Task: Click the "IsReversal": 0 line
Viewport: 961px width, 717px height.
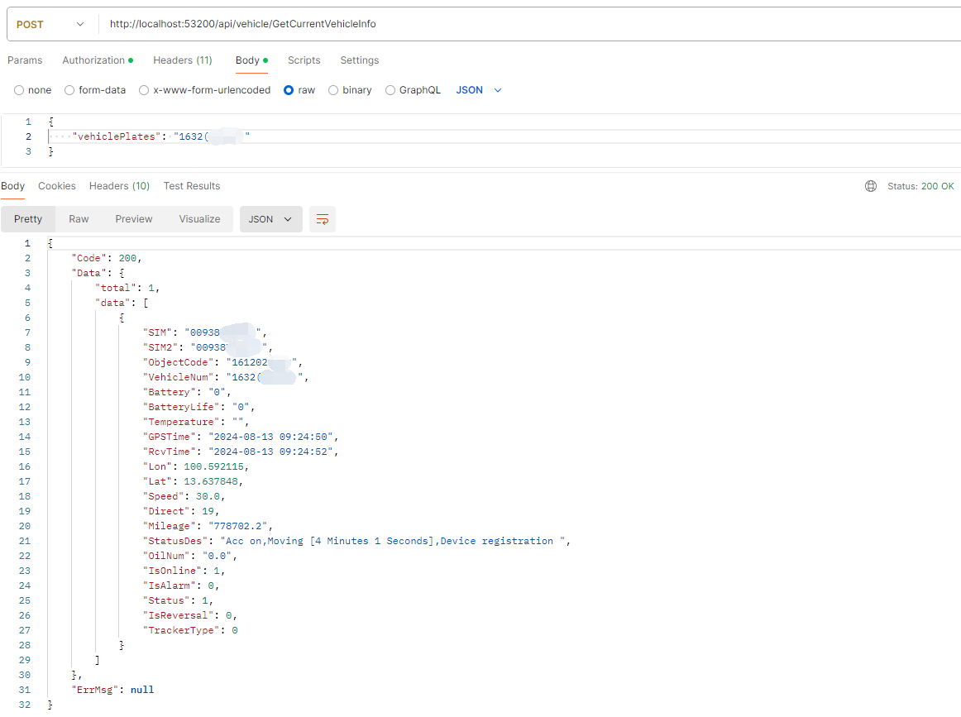Action: tap(190, 615)
